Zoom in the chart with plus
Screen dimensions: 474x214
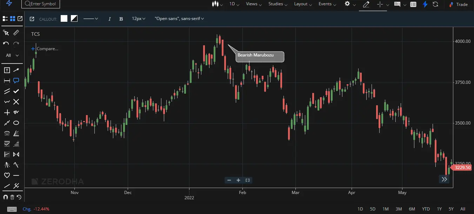click(x=238, y=180)
